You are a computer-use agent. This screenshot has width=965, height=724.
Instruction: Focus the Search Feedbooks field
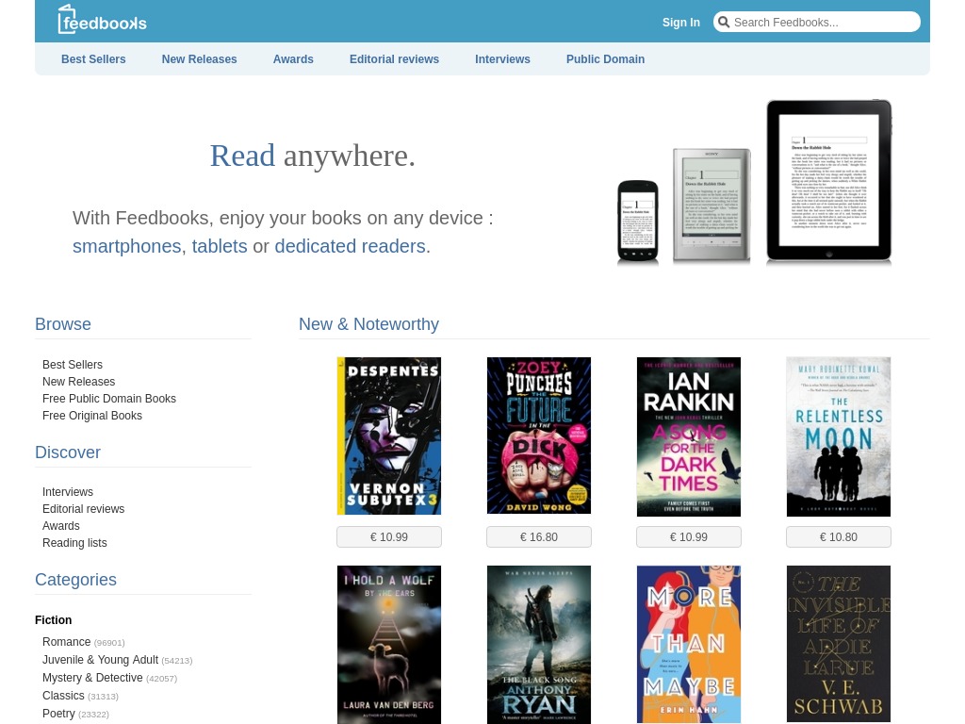pyautogui.click(x=817, y=23)
